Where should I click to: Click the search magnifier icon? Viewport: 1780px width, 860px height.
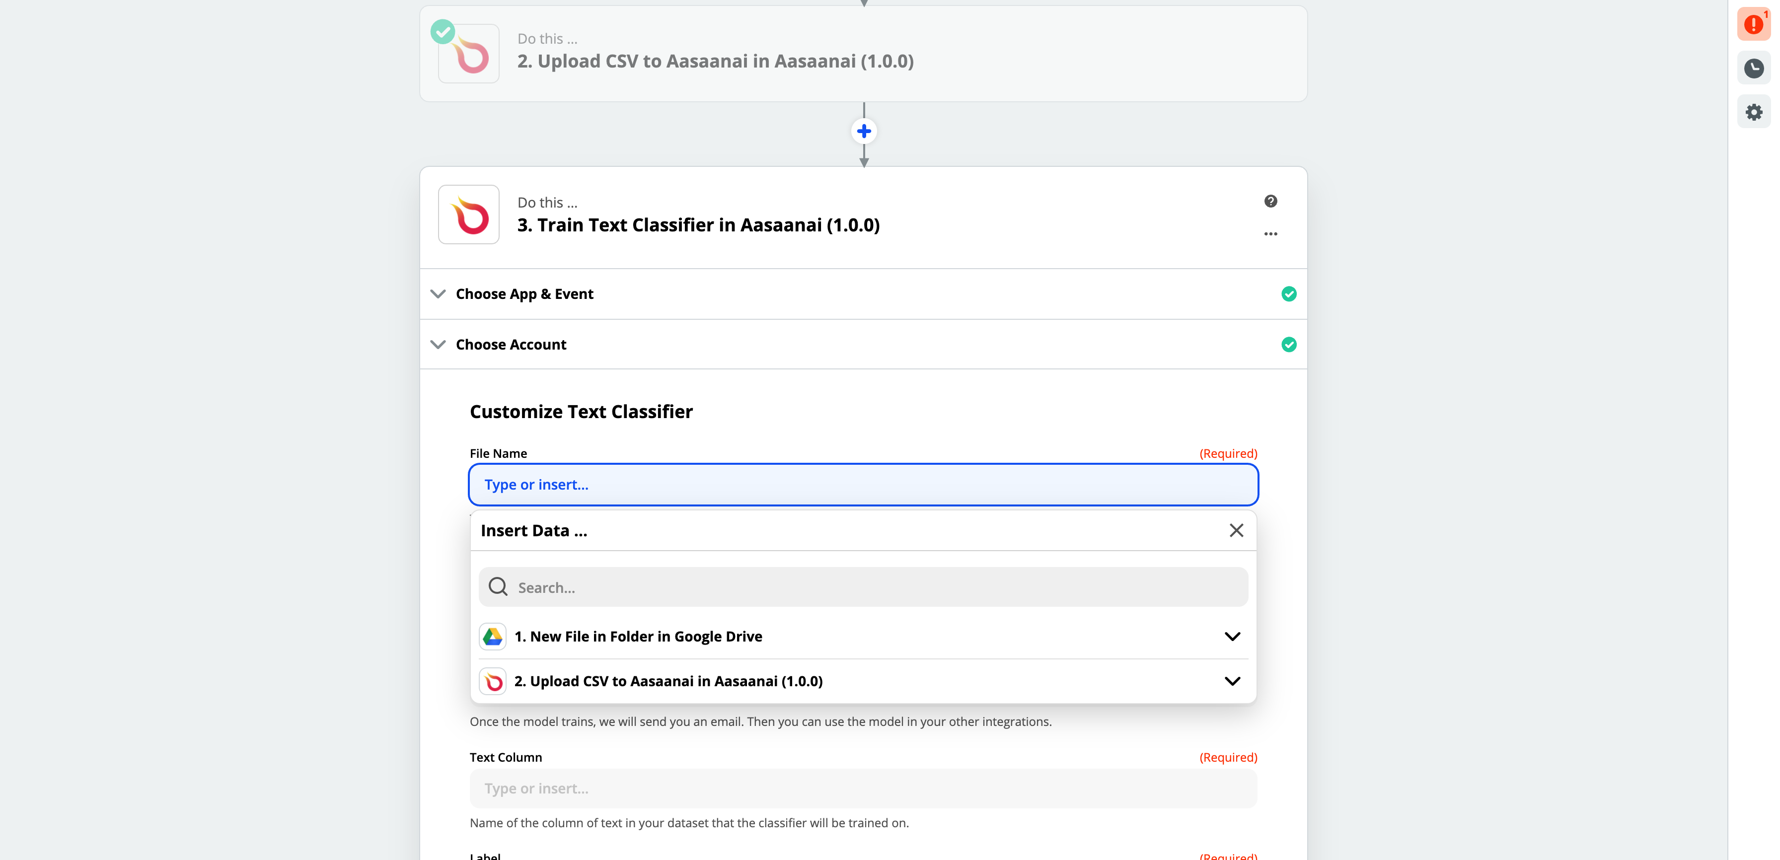(x=498, y=587)
